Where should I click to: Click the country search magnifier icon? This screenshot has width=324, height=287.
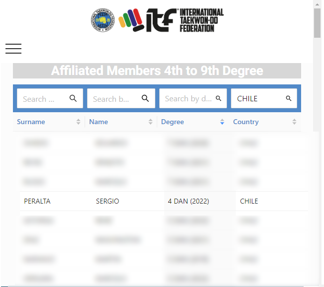click(289, 98)
